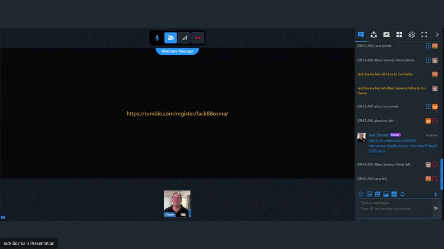The width and height of the screenshot is (444, 249).
Task: Open the screen share tab
Action: coord(386,35)
